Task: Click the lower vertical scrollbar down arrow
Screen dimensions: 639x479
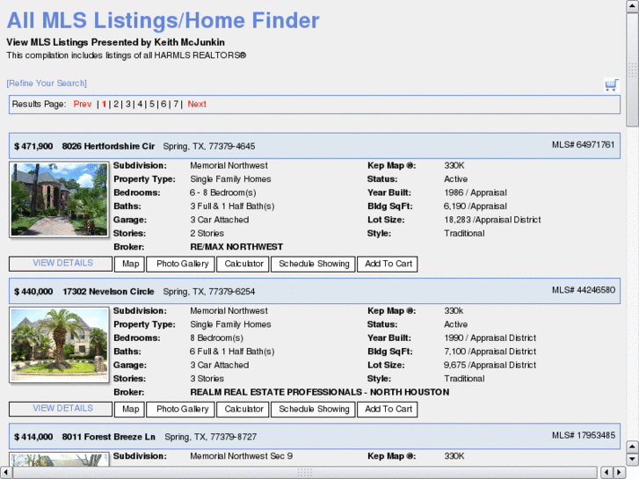Action: click(632, 460)
